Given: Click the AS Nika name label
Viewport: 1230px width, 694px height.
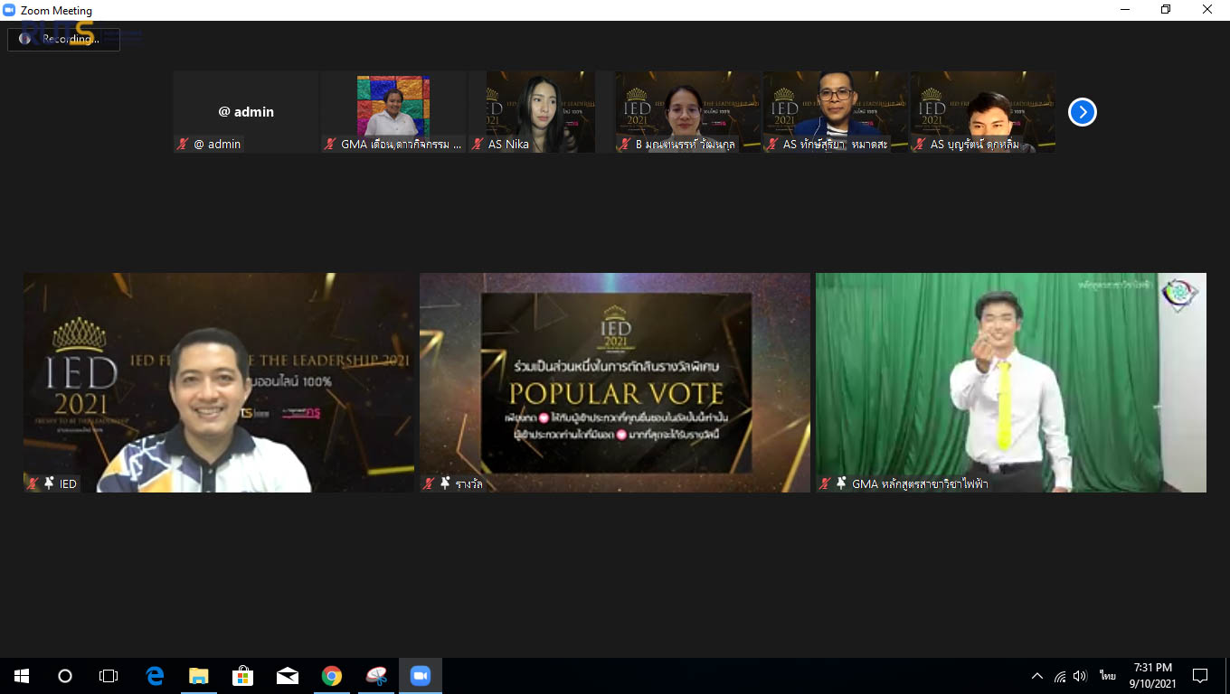Looking at the screenshot, I should [x=508, y=144].
